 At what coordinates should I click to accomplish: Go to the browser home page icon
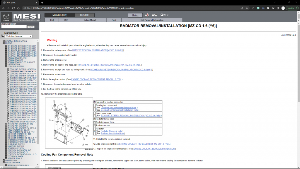(18, 8)
